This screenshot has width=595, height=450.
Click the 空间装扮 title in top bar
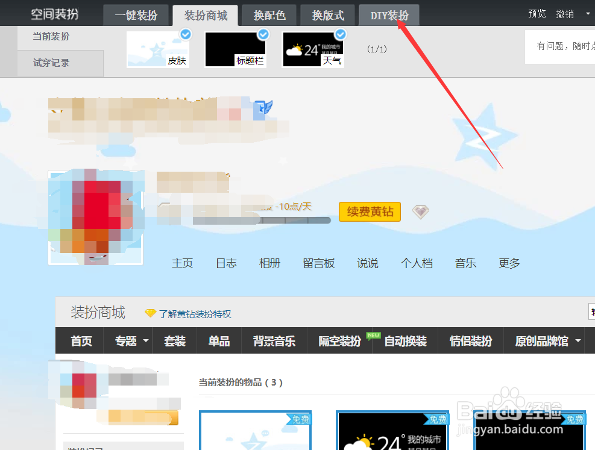pos(55,14)
